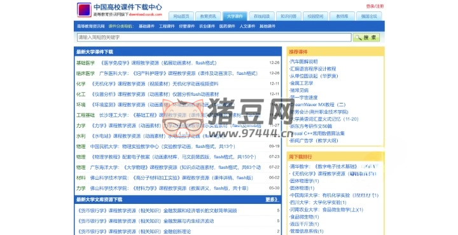Choose 经管课件 category
Screen dimensions: 458x235
186,26
